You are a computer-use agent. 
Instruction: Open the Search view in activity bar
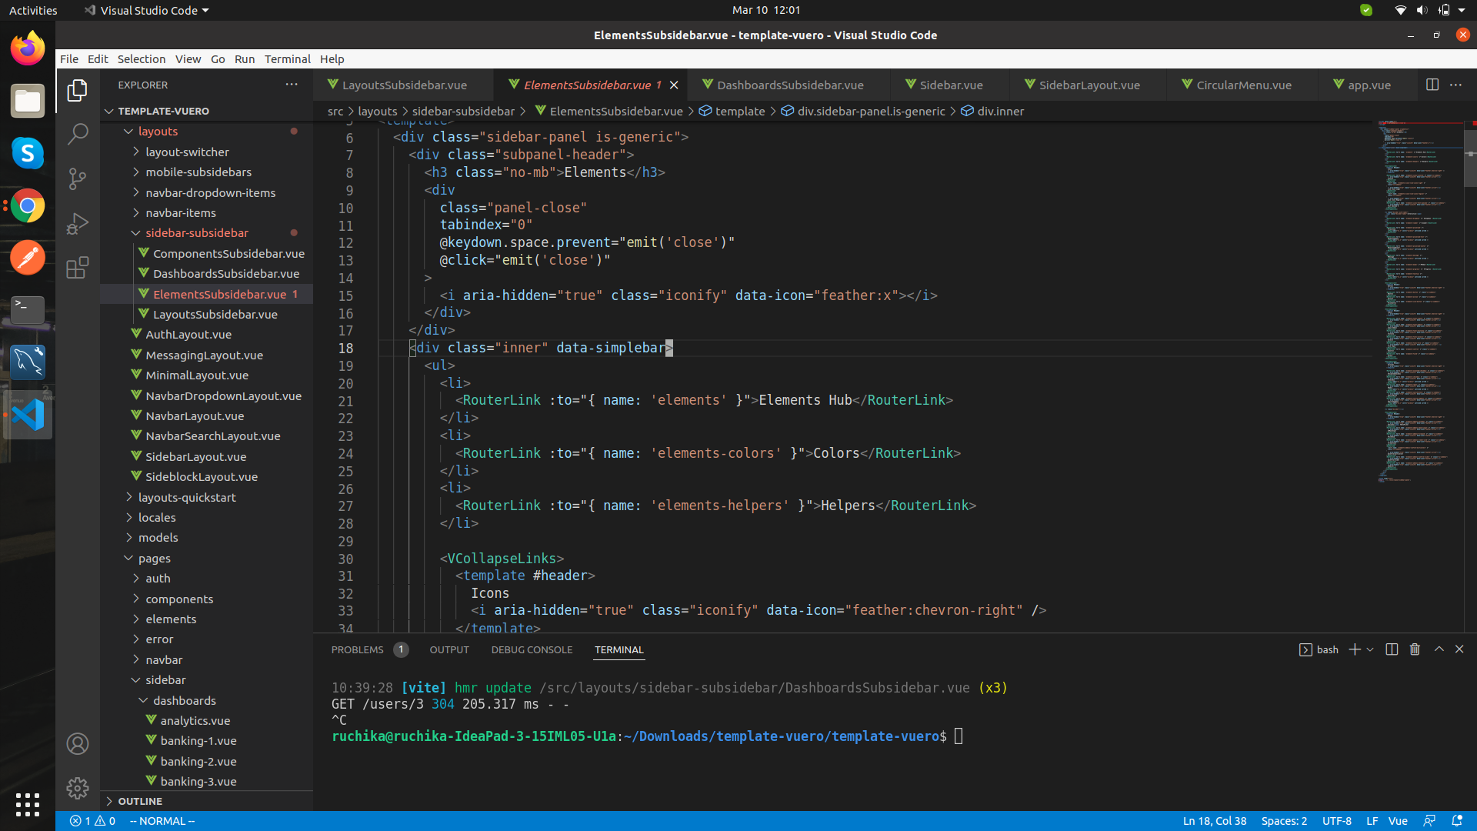(78, 135)
